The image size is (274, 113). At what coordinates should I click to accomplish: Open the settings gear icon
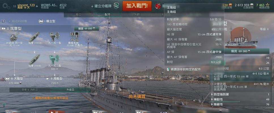pos(6,6)
